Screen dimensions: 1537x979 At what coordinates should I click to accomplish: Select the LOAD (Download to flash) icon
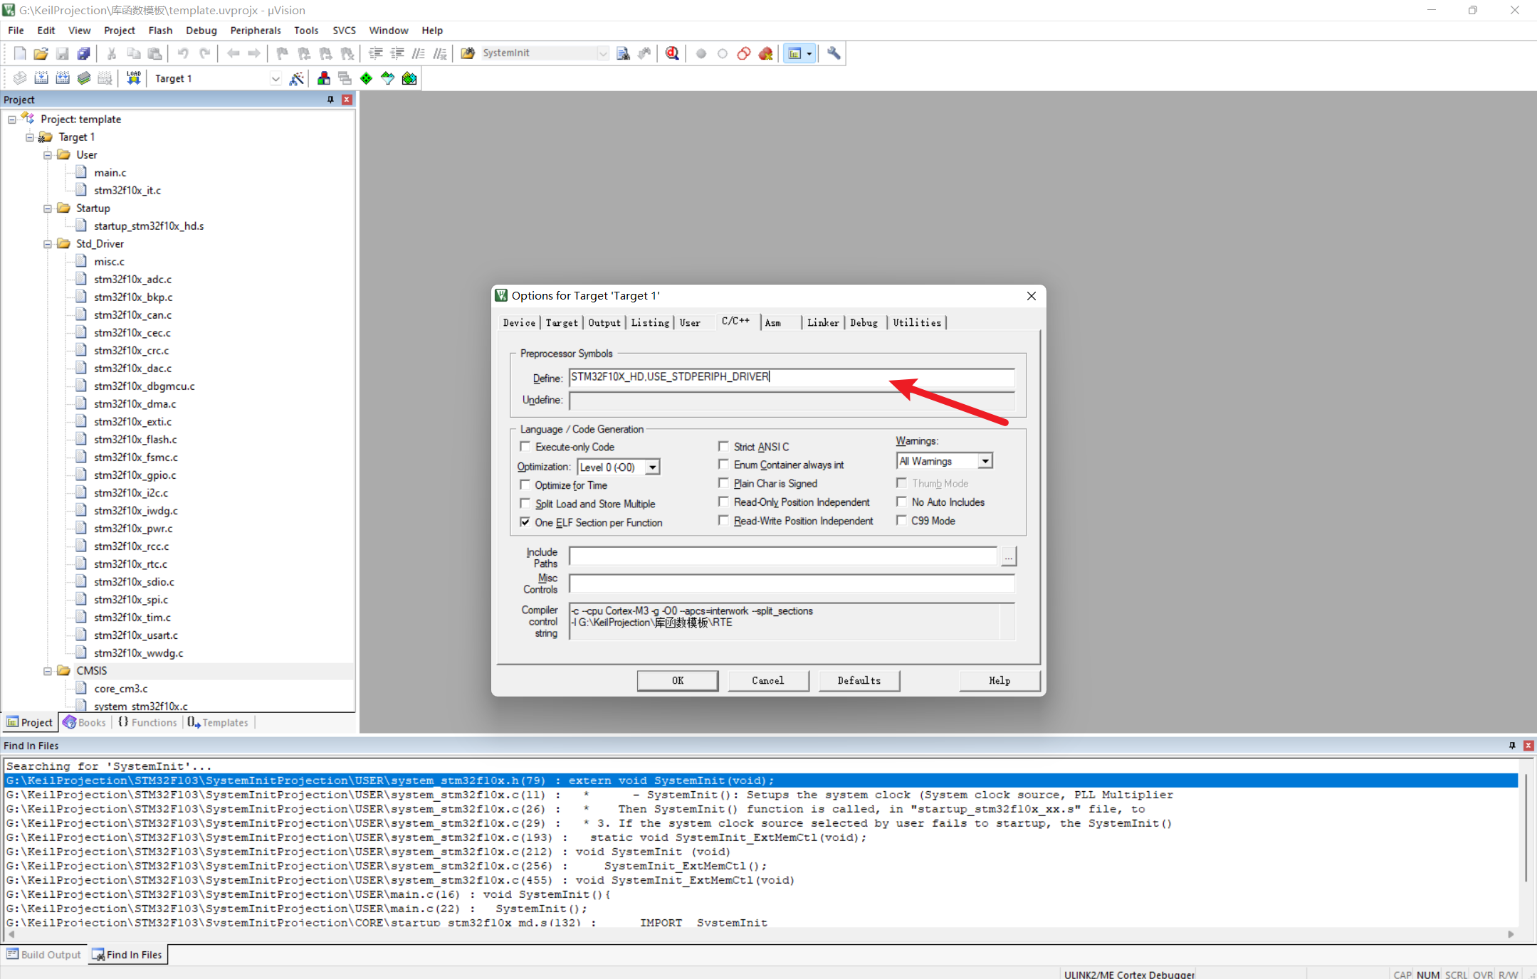point(133,78)
